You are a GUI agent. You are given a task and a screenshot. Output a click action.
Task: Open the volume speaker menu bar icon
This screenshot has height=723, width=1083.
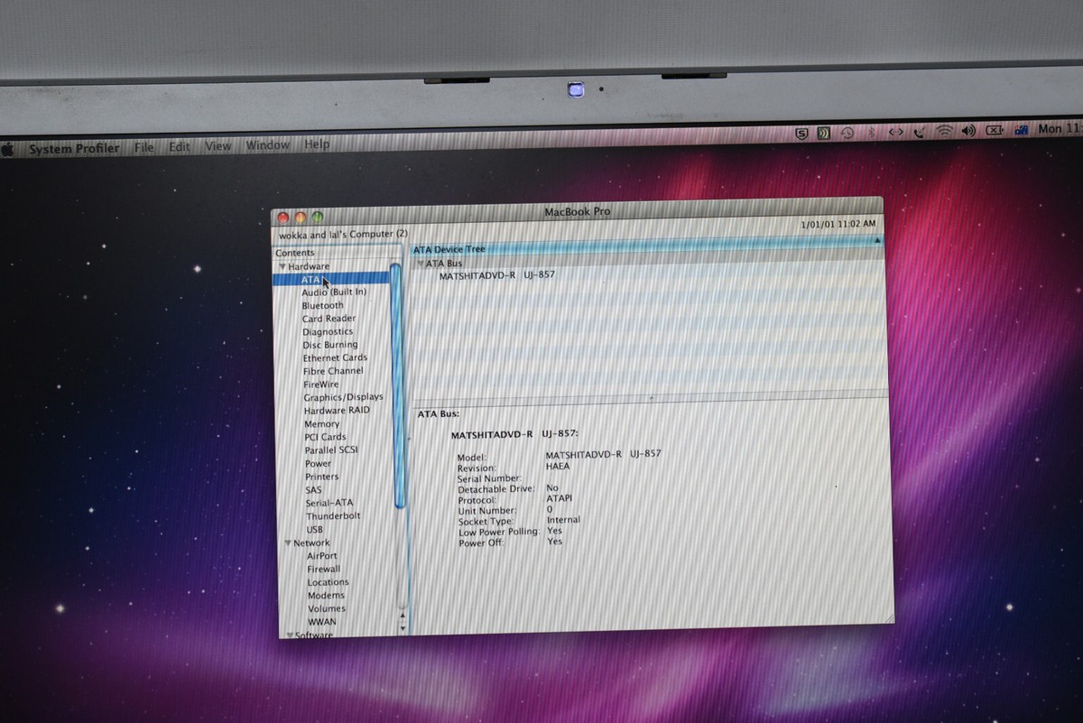(968, 130)
